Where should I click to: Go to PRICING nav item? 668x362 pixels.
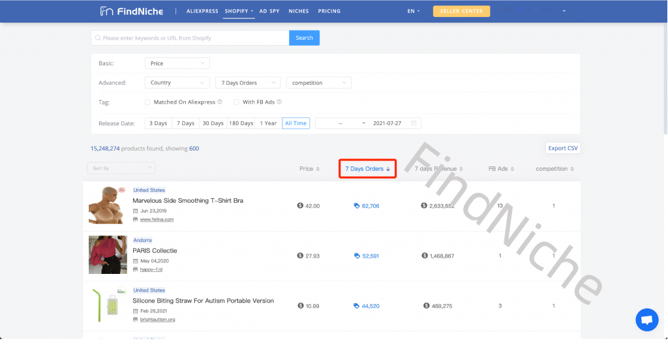pos(329,11)
